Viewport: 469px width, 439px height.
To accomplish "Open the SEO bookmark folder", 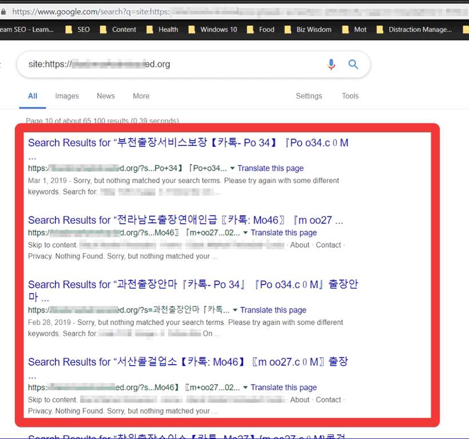I will coord(77,30).
